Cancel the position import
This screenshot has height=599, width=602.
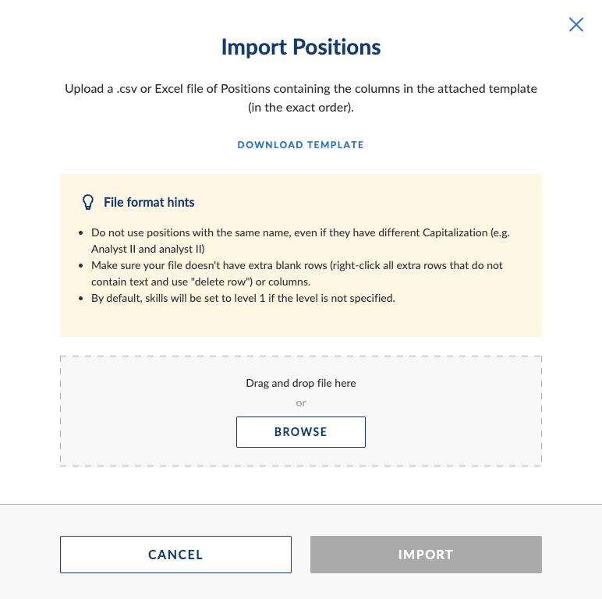[175, 555]
